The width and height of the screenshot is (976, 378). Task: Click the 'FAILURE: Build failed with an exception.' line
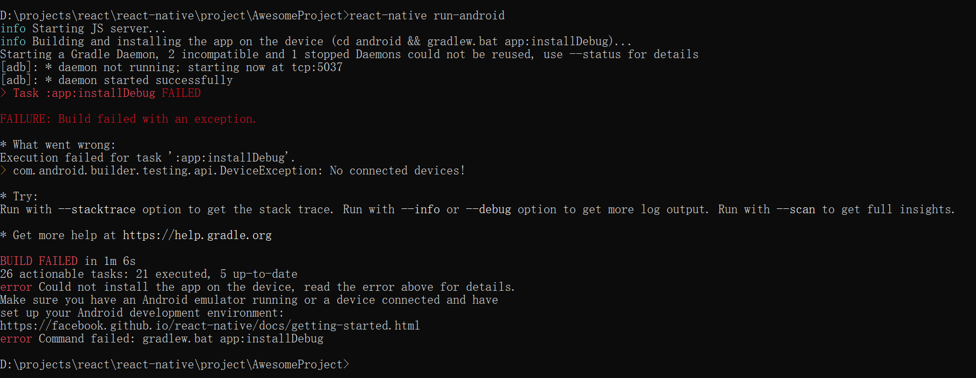tap(128, 119)
